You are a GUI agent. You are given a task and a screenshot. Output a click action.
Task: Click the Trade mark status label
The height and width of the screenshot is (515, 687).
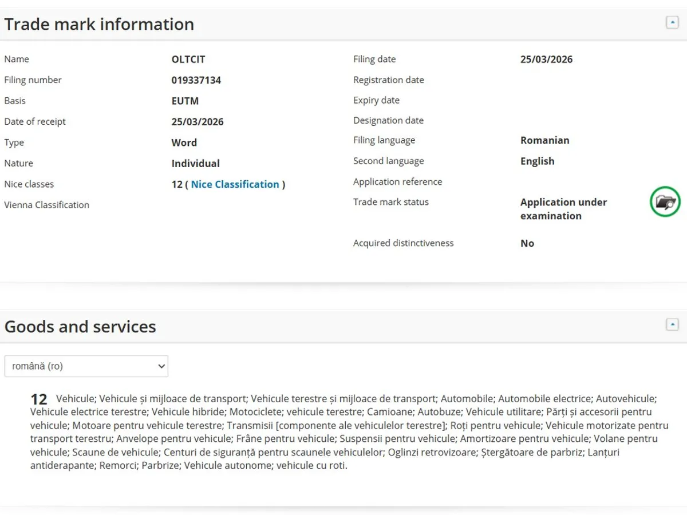tap(390, 202)
